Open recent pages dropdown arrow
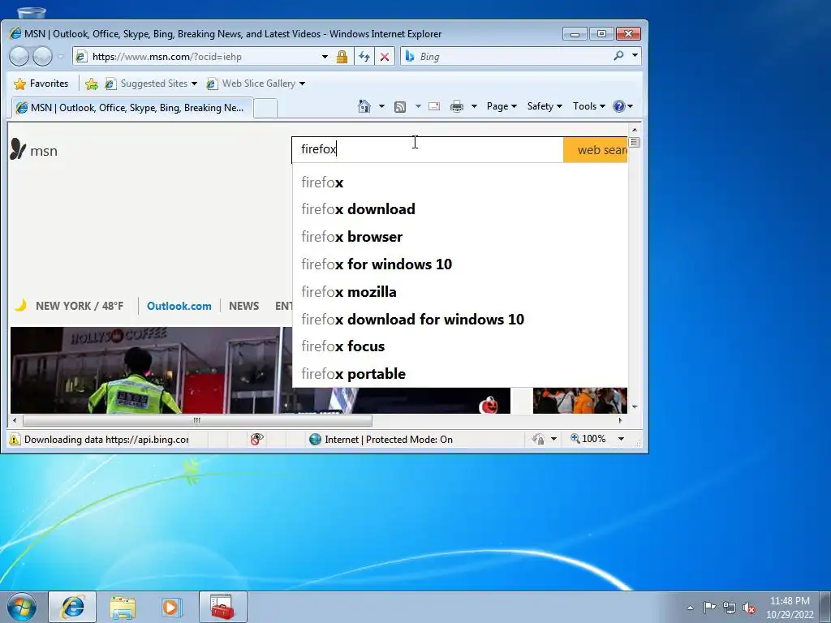The image size is (831, 623). [x=61, y=56]
